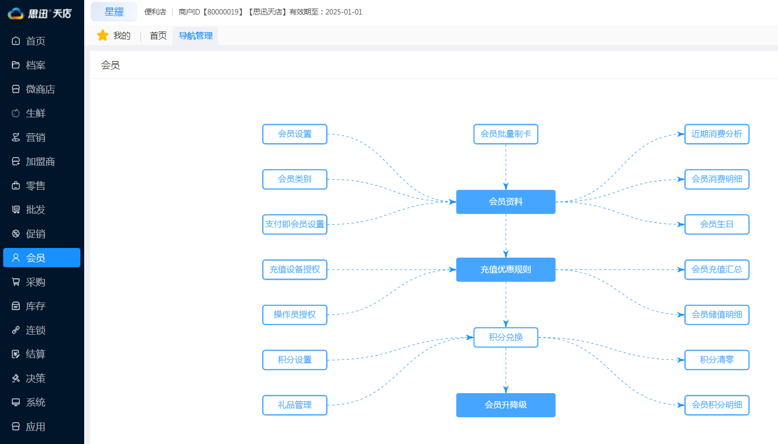This screenshot has height=444, width=778.
Task: Open the 库存 menu item
Action: 35,306
